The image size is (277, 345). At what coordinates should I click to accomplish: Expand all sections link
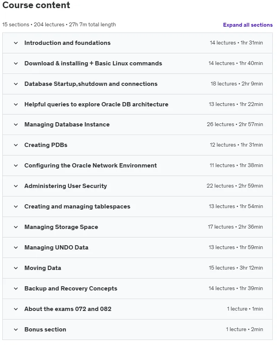point(248,25)
